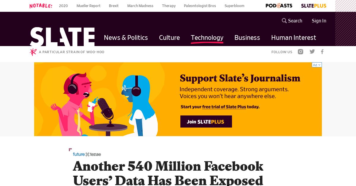Screen dimensions: 356x186
Task: Open the Technology section
Action: pyautogui.click(x=207, y=38)
